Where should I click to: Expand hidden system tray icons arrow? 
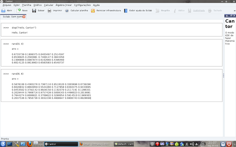tap(196, 144)
